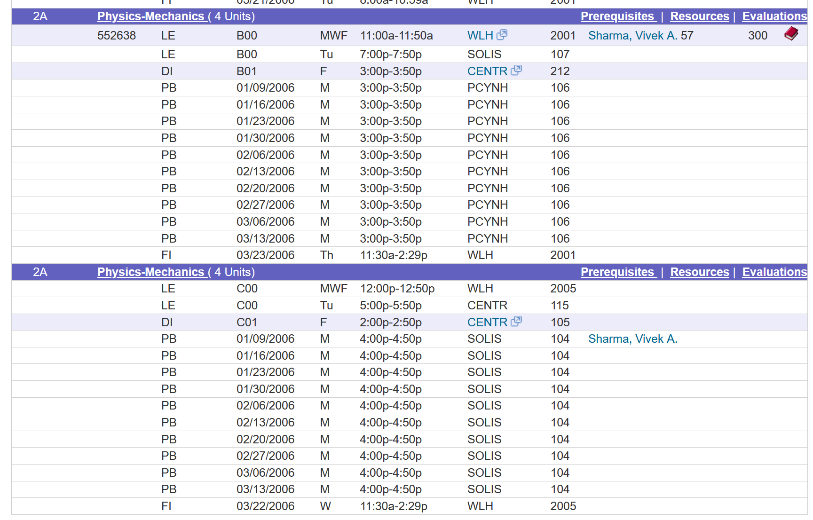Select date 02/27/2006 in SOLIS row
Image resolution: width=813 pixels, height=520 pixels.
266,456
